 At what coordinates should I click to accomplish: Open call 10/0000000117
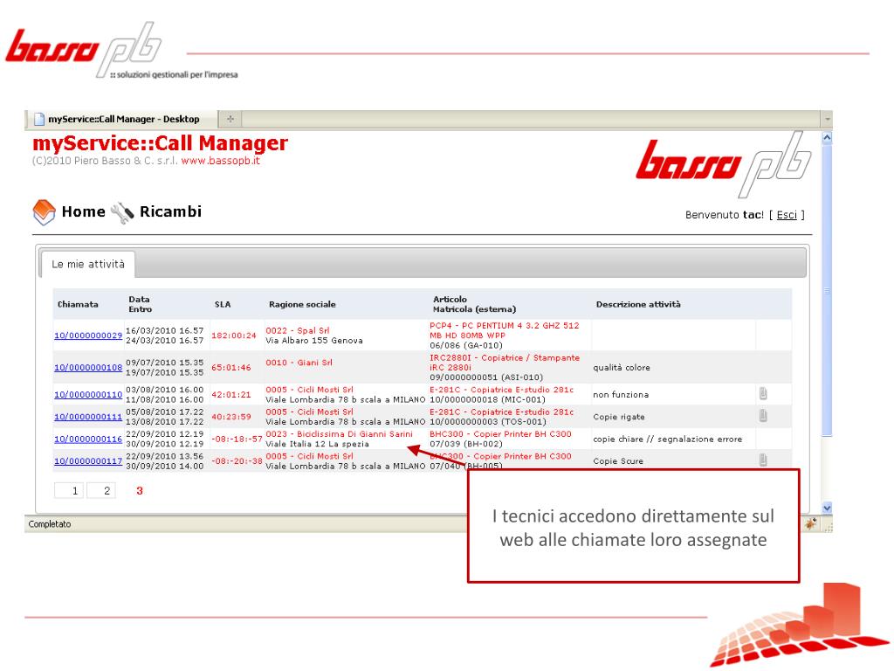tap(88, 461)
